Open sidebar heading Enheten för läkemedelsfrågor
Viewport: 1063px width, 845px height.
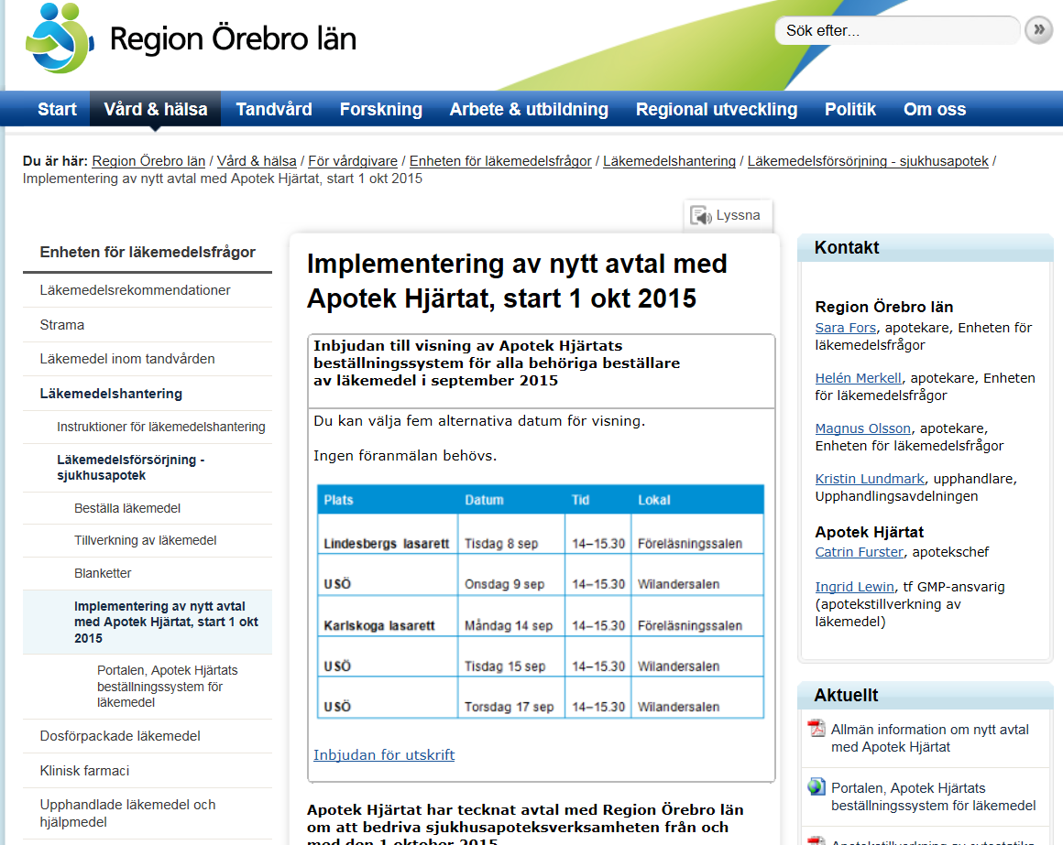(x=148, y=252)
